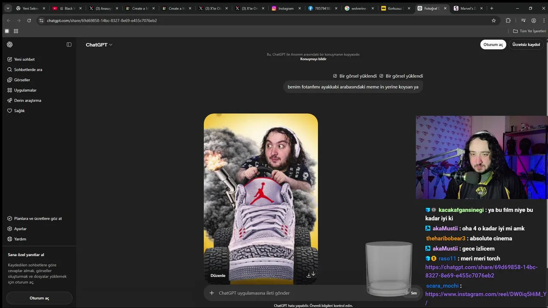Click username scara_mochi in chat
Viewport: 548px width, 308px height.
[x=442, y=286]
